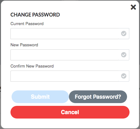
Task: Focus the Confirm New Password input box
Action: [x=70, y=76]
